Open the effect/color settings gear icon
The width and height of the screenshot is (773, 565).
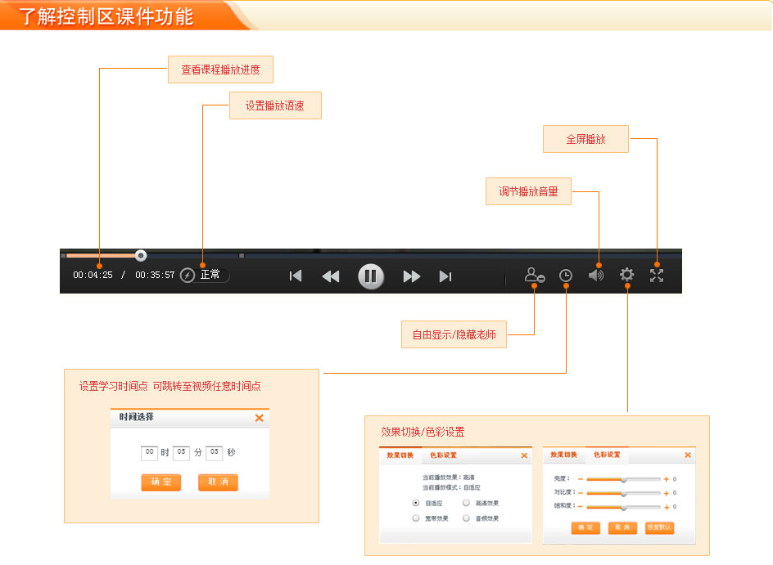coord(626,275)
